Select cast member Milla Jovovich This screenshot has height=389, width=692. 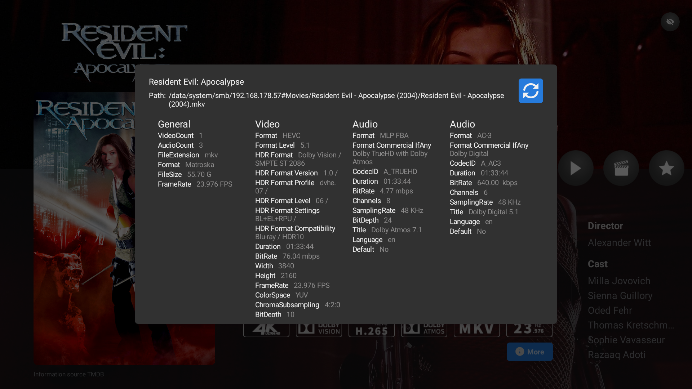click(x=619, y=281)
